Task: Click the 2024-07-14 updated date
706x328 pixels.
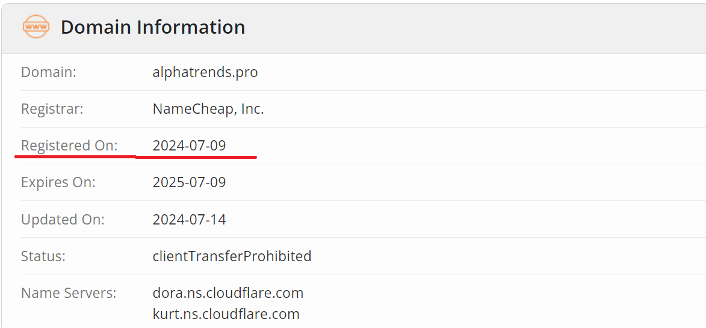Action: [189, 220]
